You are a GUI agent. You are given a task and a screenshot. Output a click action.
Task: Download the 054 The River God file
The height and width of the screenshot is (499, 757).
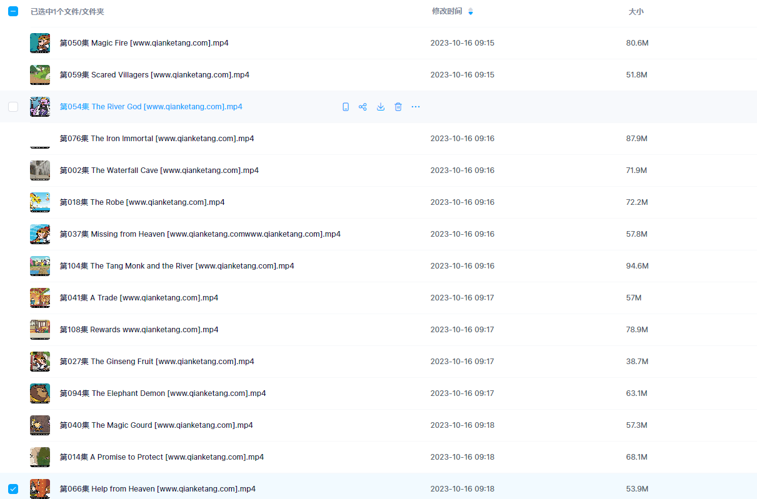[380, 107]
